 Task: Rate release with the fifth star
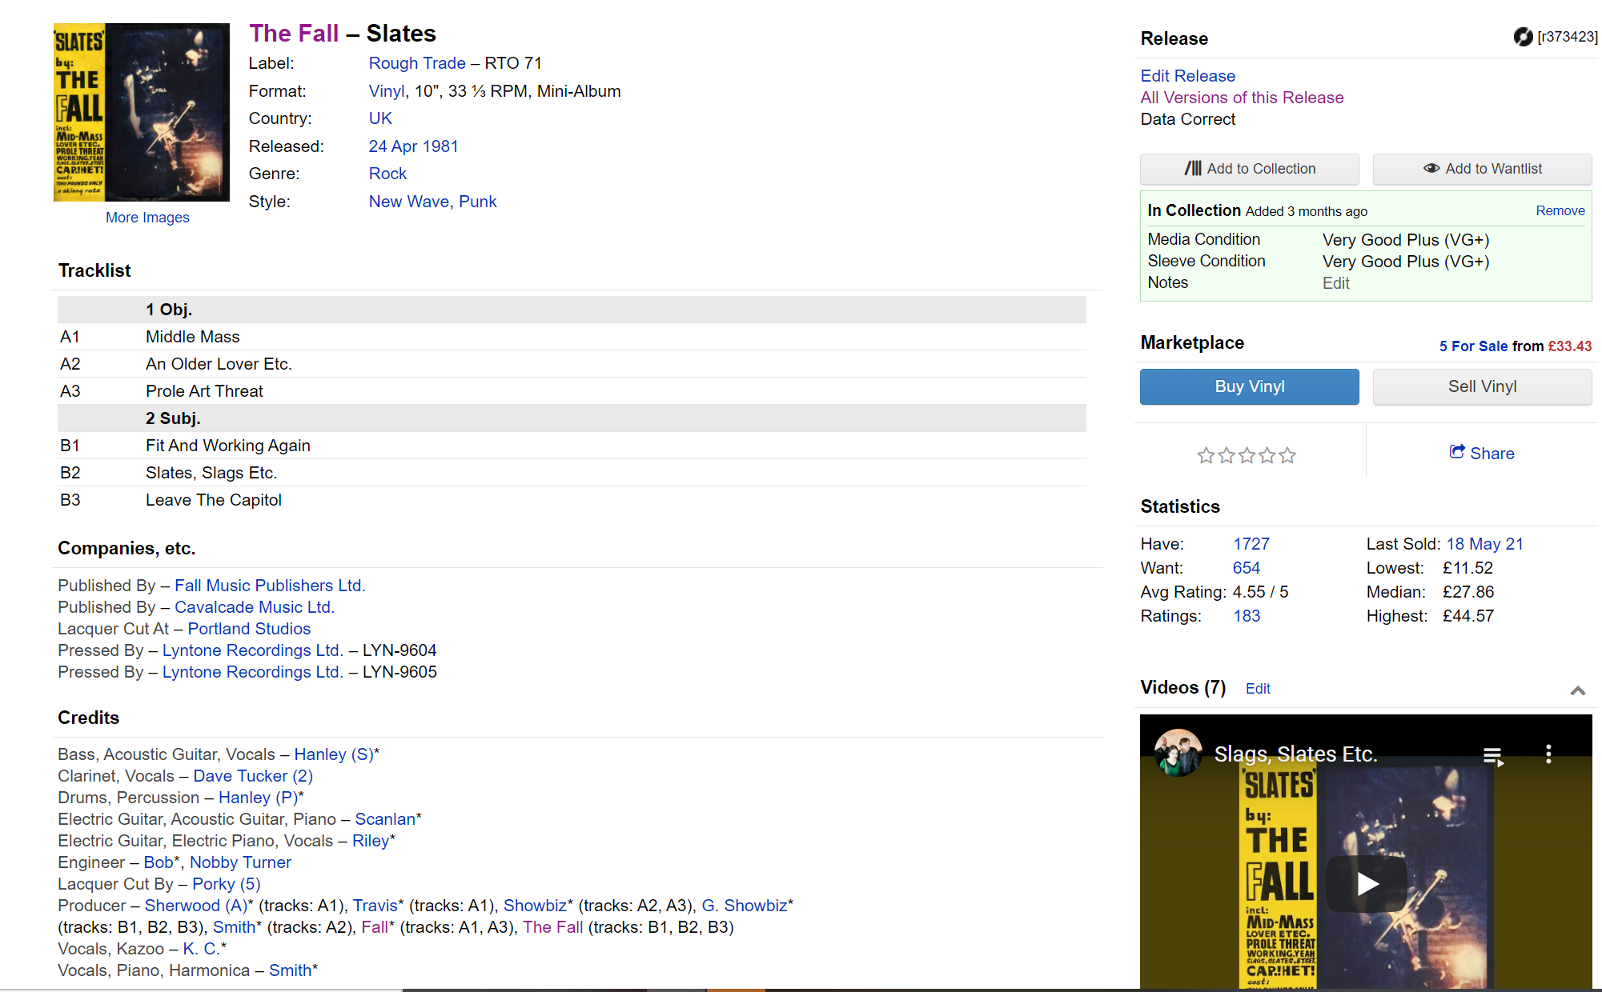tap(1287, 456)
